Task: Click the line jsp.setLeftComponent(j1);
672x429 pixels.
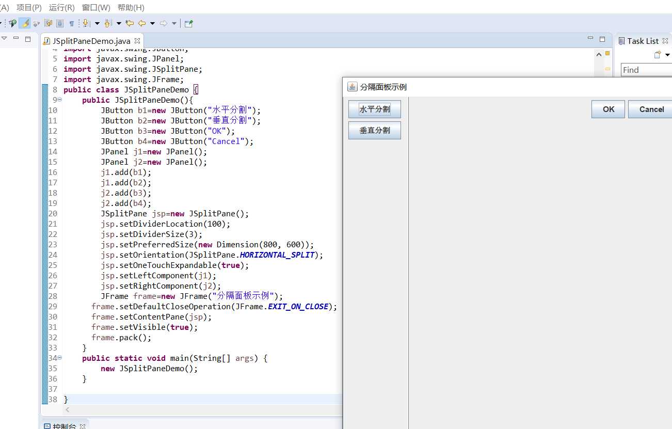Action: 158,275
